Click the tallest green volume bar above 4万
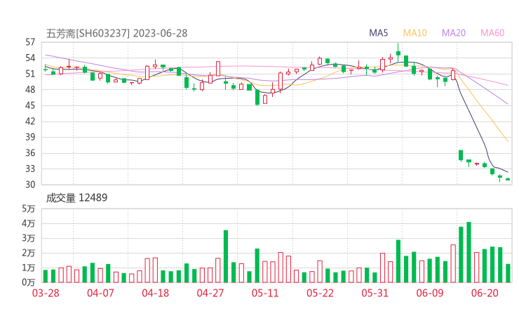 pyautogui.click(x=469, y=252)
